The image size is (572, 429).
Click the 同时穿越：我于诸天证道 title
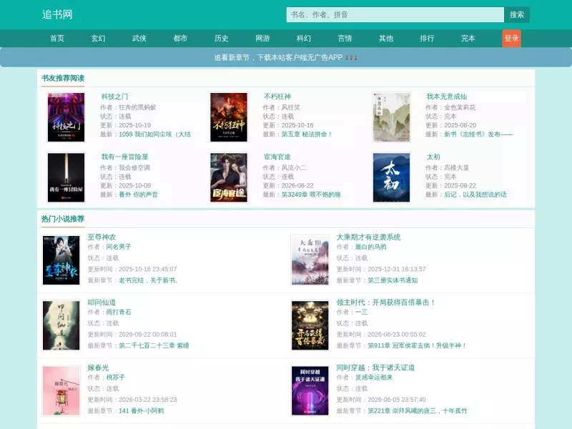[x=375, y=368]
